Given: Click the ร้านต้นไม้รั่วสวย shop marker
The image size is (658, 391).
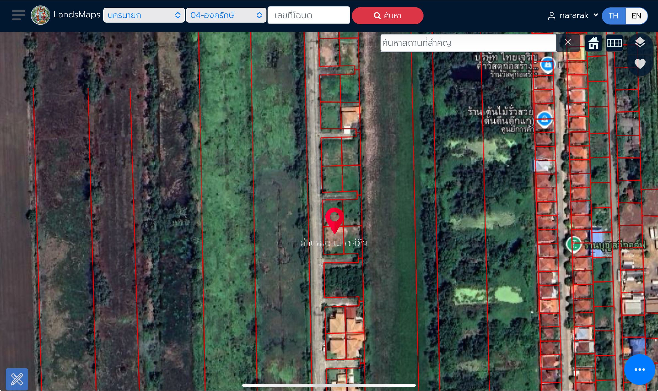Looking at the screenshot, I should click(x=544, y=120).
